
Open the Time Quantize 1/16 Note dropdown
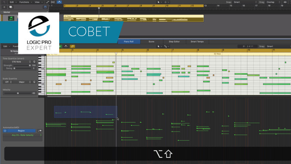17,62
